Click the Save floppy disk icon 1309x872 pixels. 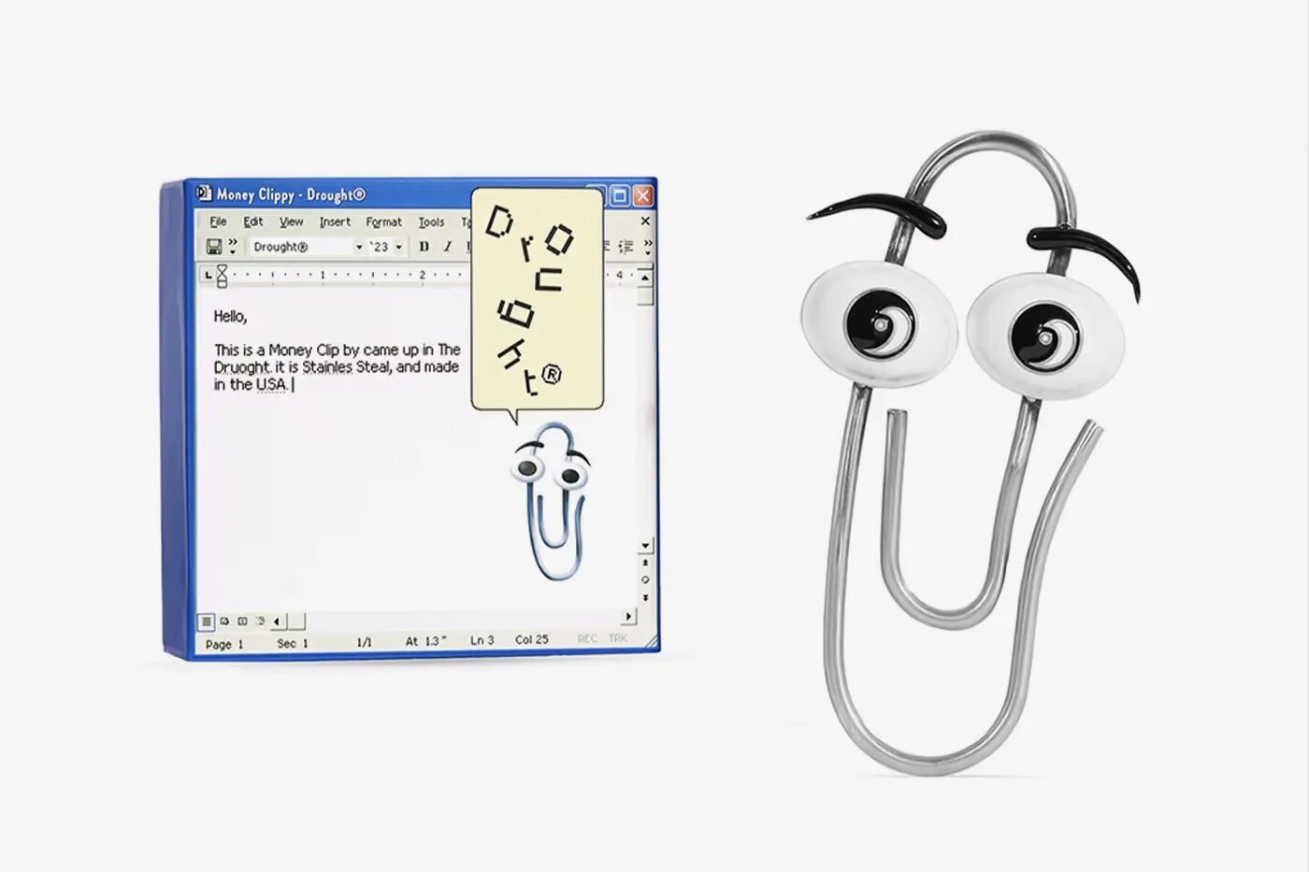(x=214, y=247)
